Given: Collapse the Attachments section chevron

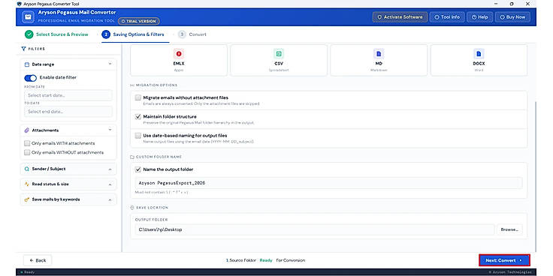Looking at the screenshot, I should click(x=110, y=130).
